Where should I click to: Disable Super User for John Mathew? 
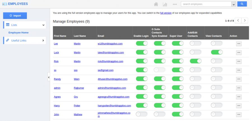point(178,114)
